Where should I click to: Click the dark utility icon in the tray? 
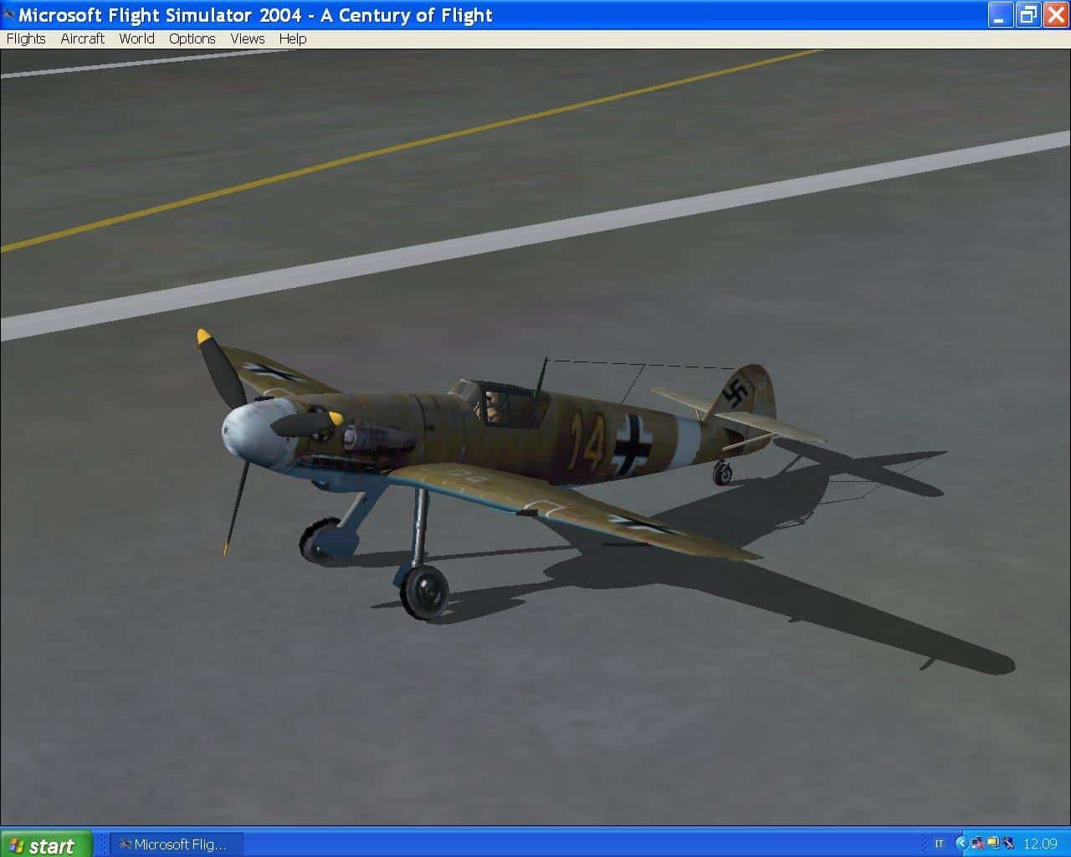tap(1007, 843)
